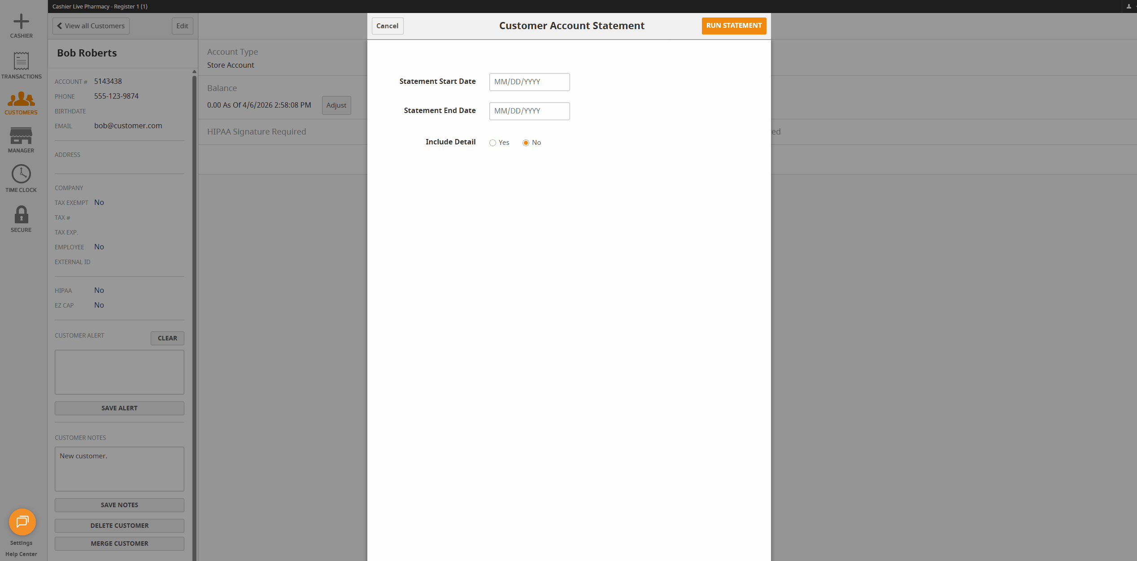Open the orange chat support bubble
1137x561 pixels.
[x=22, y=522]
